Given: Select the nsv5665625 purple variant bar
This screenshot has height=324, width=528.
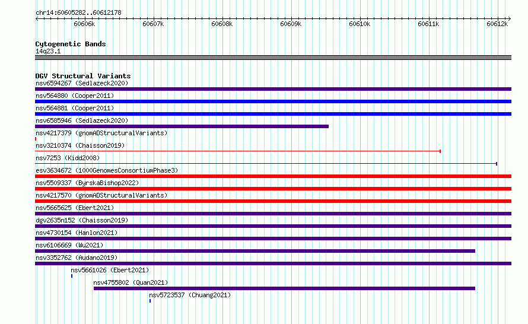Looking at the screenshot, I should tap(273, 214).
